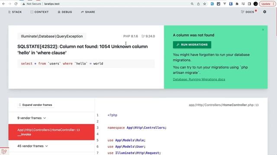
Task: Open the puzzle-piece Extensions menu
Action: click(x=237, y=4)
